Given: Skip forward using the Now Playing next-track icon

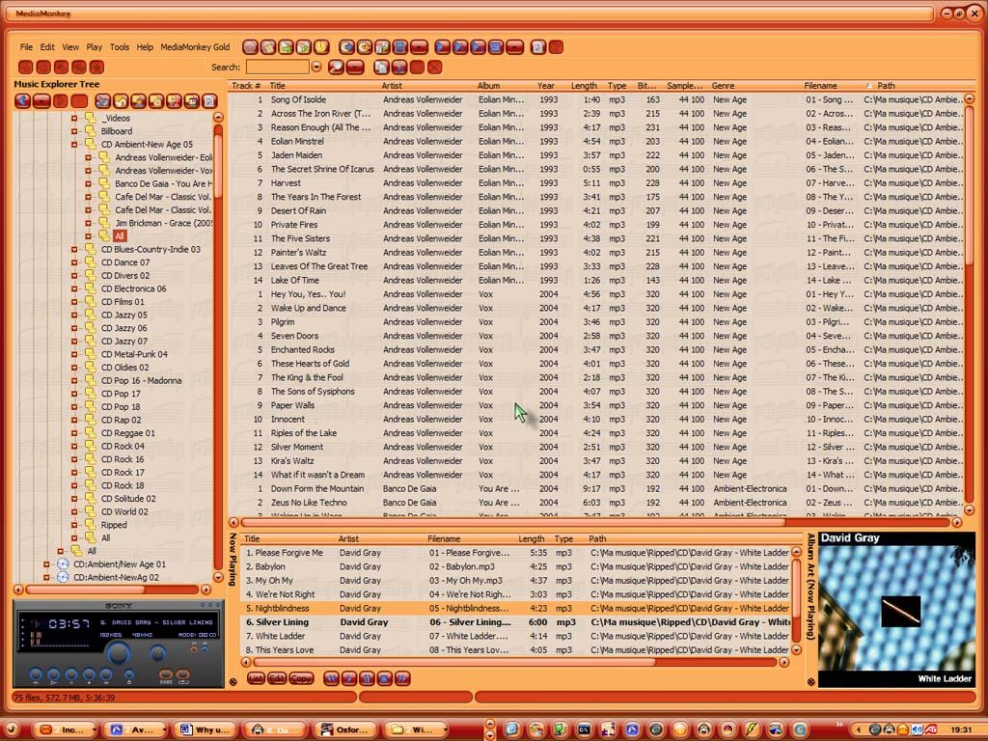Looking at the screenshot, I should click(x=402, y=678).
